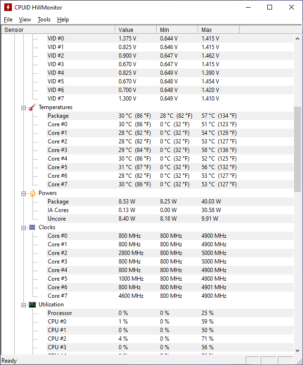Select Core #5 under Clocks
Viewport: 303px width, 365px height.
[170, 279]
